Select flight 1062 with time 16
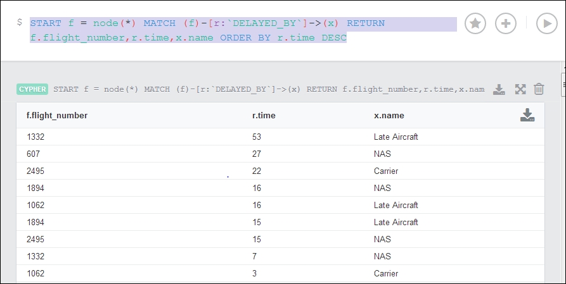The image size is (566, 284). tap(35, 205)
